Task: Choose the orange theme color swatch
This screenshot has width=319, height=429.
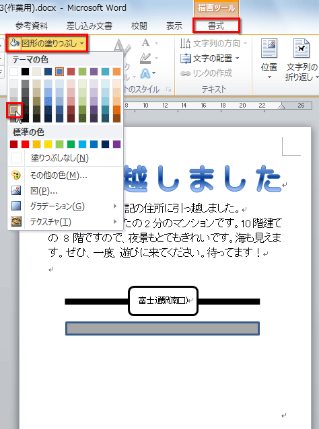Action: (x=116, y=72)
